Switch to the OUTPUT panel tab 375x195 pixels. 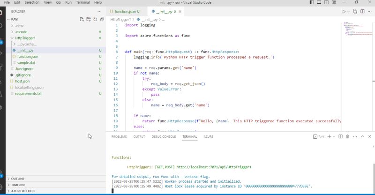pos(139,136)
